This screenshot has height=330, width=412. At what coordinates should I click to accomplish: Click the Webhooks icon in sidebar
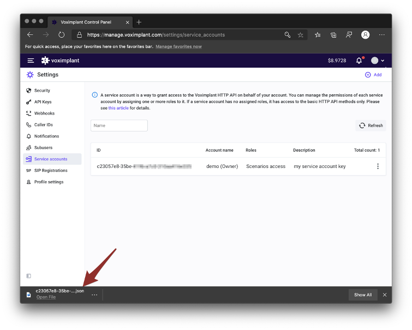point(28,113)
